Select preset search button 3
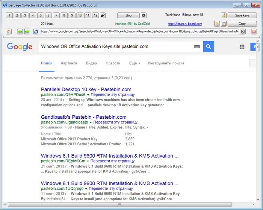Screen dimensions: 263x210 pos(25,15)
